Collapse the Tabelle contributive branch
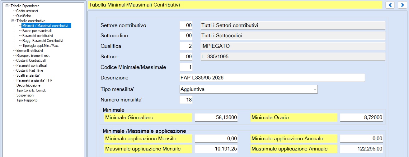The width and height of the screenshot is (409, 157). [x=13, y=21]
